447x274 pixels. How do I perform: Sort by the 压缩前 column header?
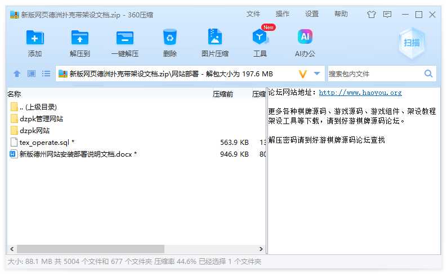click(222, 94)
